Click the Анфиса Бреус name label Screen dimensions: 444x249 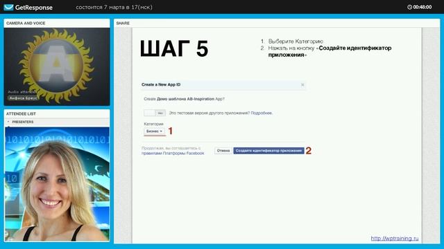23,98
